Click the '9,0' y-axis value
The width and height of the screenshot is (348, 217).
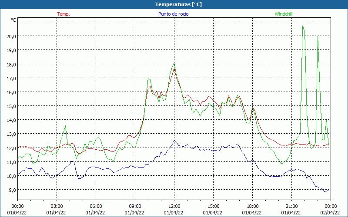click(x=12, y=190)
